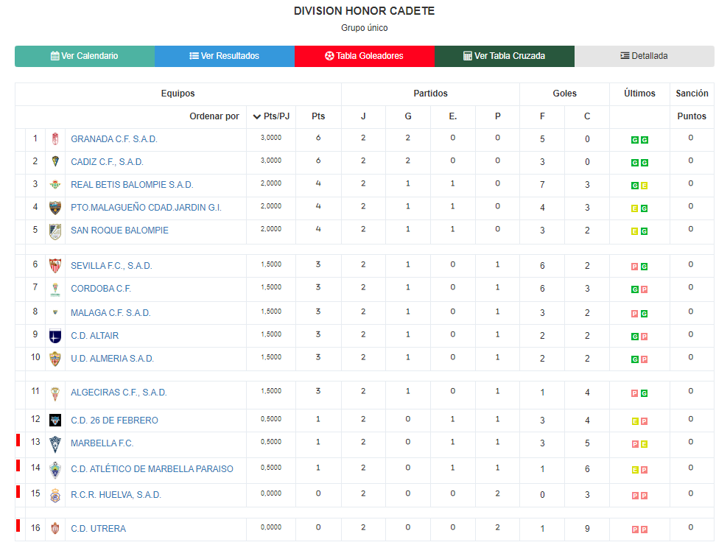The height and width of the screenshot is (545, 716).
Task: Open SEVILLA F.C., S.A.D. team link
Action: (x=111, y=266)
